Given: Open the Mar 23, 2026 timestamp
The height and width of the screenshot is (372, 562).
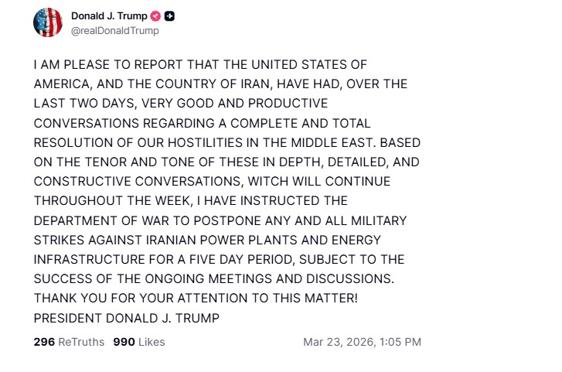Looking at the screenshot, I should (x=334, y=342).
